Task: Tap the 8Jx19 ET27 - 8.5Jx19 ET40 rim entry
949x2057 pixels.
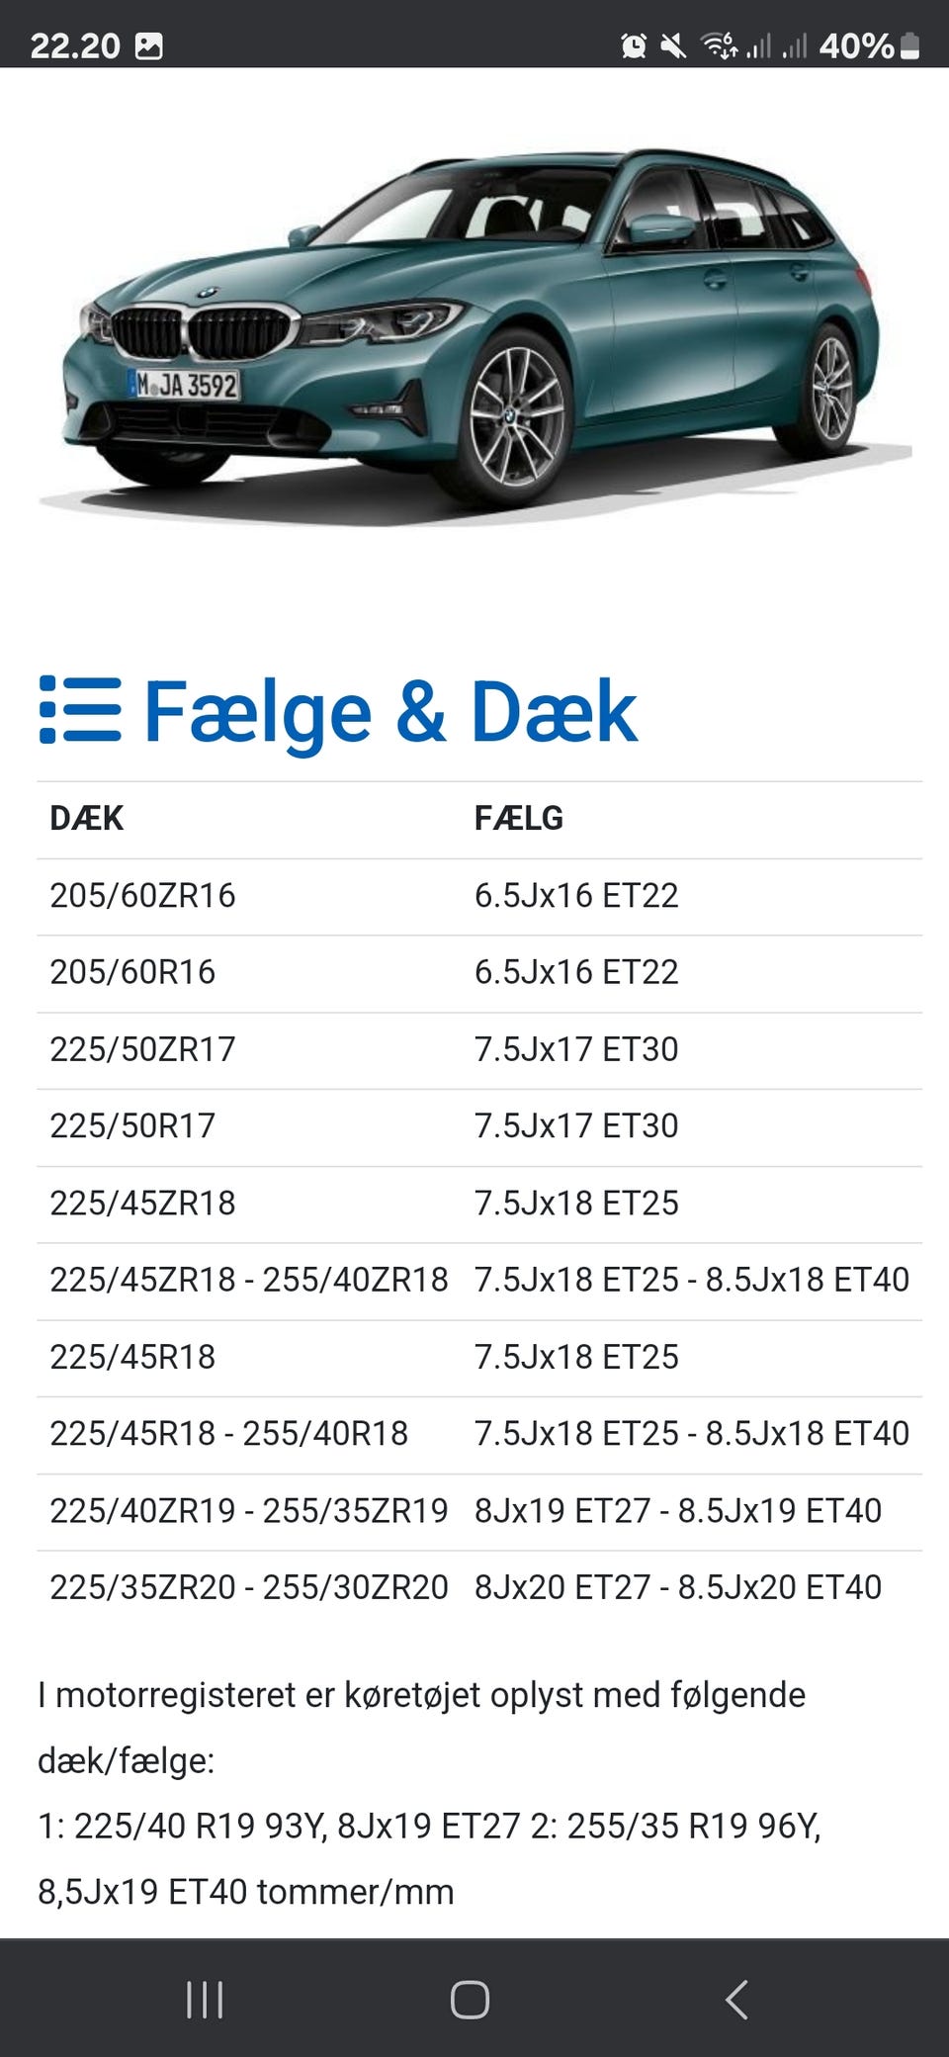Action: 677,1511
